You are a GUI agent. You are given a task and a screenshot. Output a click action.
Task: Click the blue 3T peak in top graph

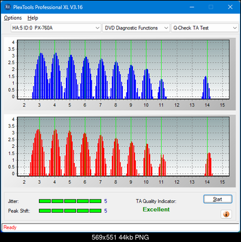[x=41, y=76]
